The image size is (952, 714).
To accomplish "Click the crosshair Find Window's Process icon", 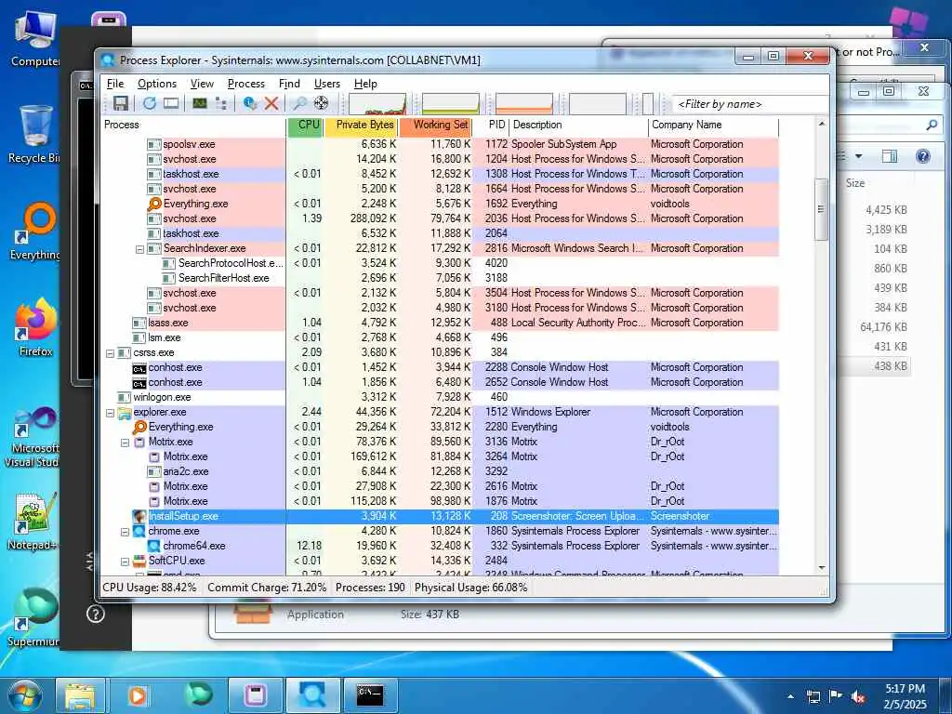I will (x=321, y=104).
